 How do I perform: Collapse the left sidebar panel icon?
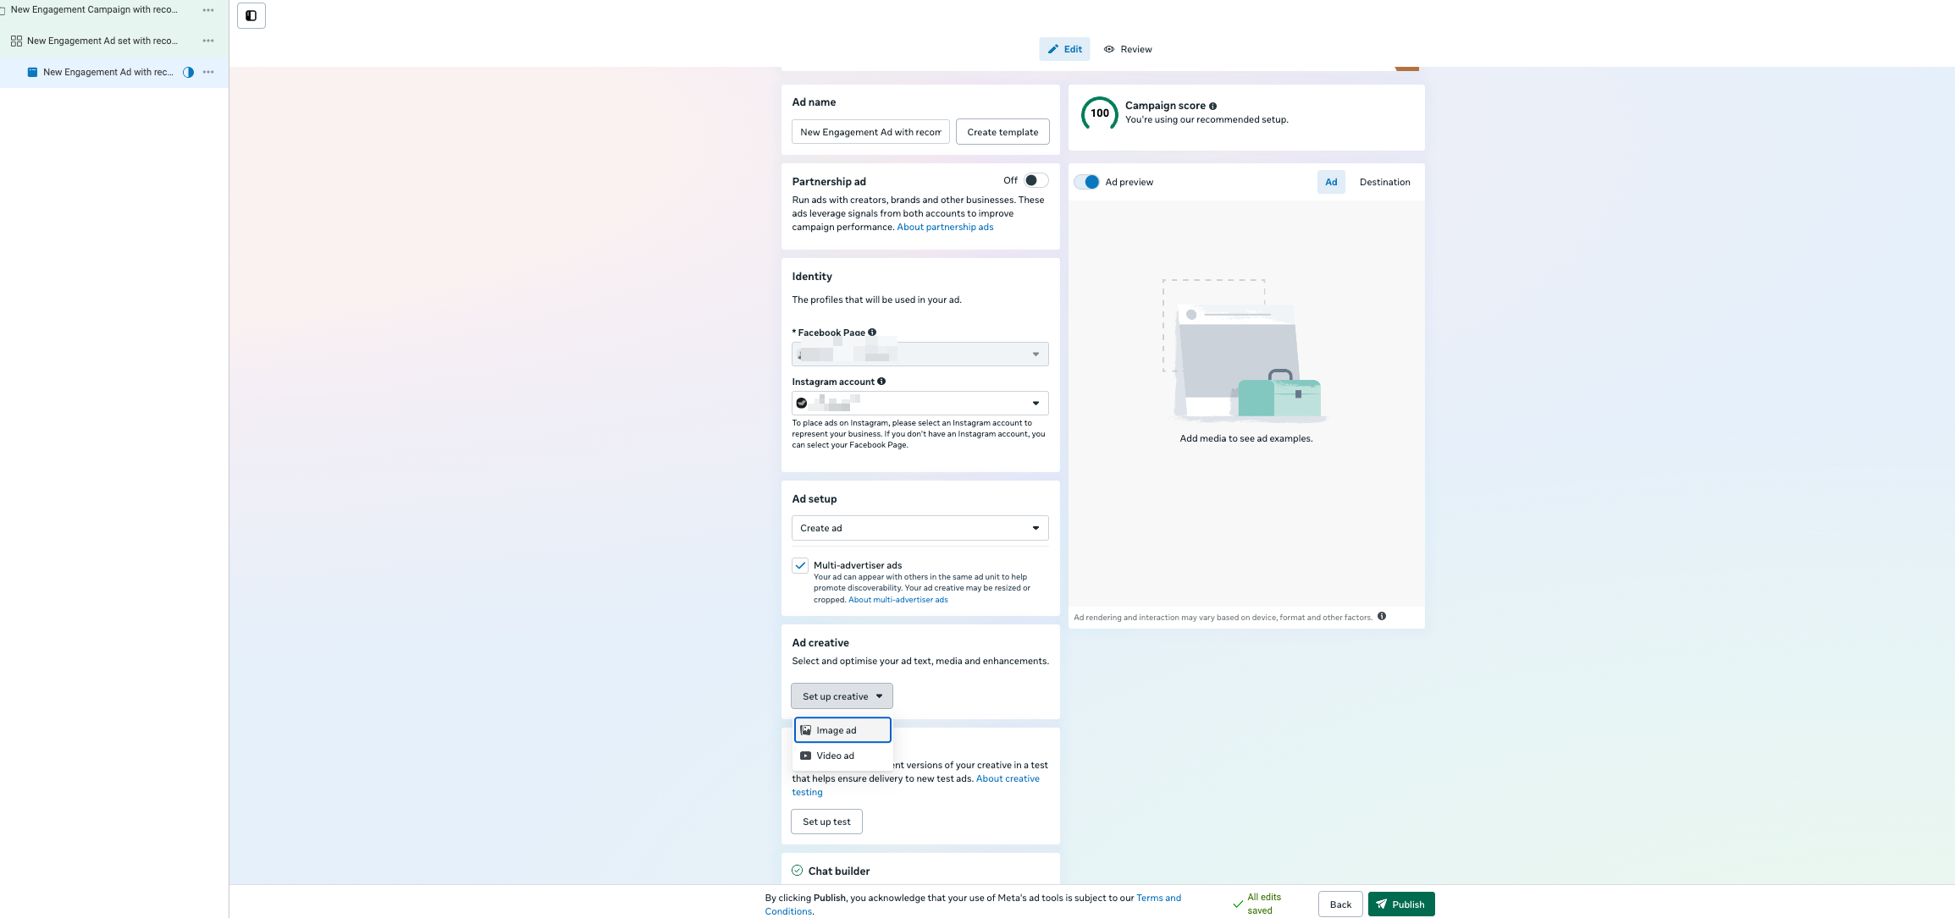point(251,15)
